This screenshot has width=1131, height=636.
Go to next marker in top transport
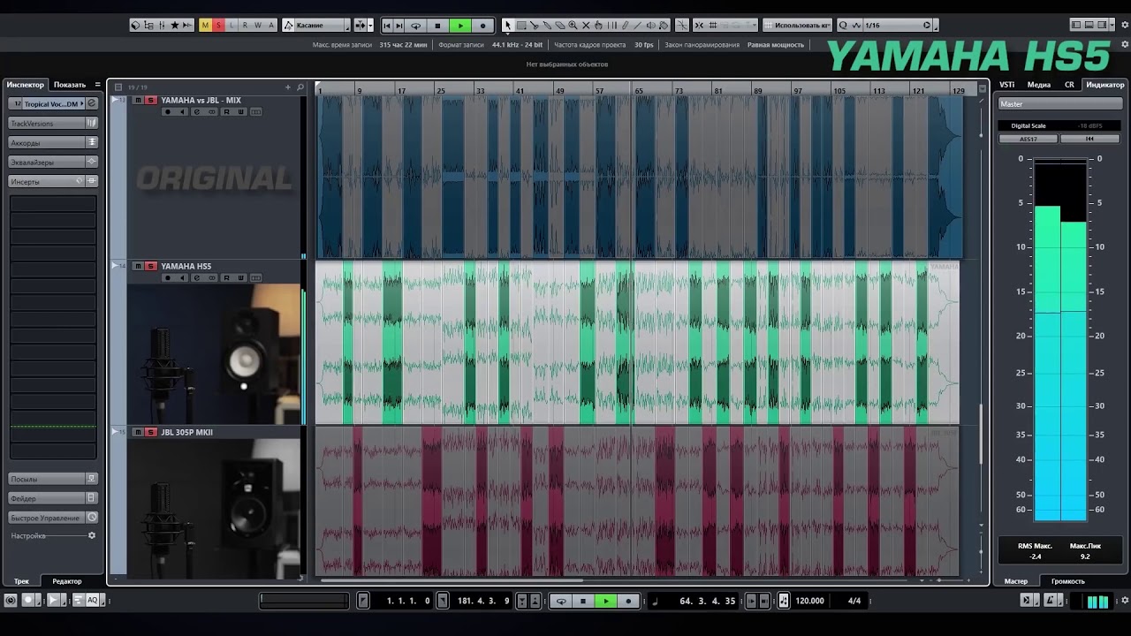(x=399, y=26)
